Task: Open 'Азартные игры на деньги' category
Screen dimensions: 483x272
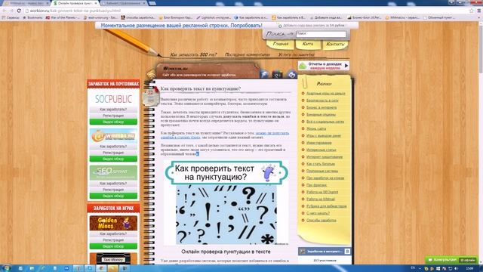Action: point(325,93)
